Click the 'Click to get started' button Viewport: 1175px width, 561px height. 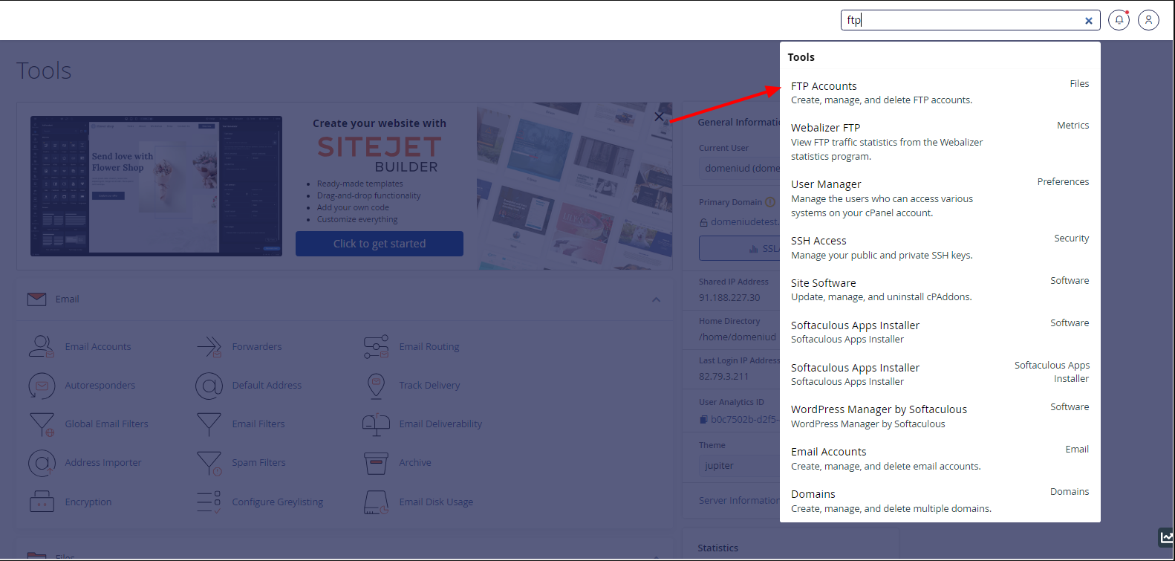380,244
